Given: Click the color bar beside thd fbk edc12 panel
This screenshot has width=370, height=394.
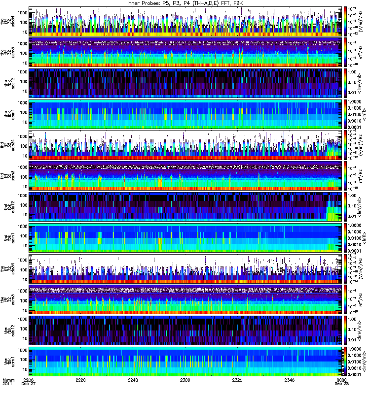Looking at the screenshot, I should (x=345, y=207).
